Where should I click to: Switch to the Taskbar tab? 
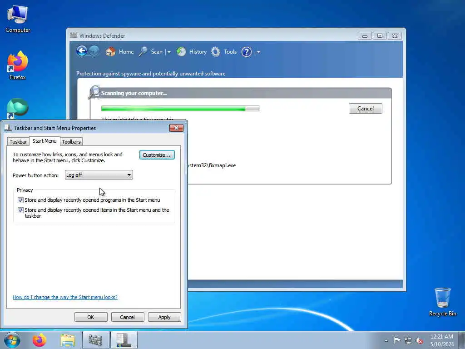tap(18, 142)
